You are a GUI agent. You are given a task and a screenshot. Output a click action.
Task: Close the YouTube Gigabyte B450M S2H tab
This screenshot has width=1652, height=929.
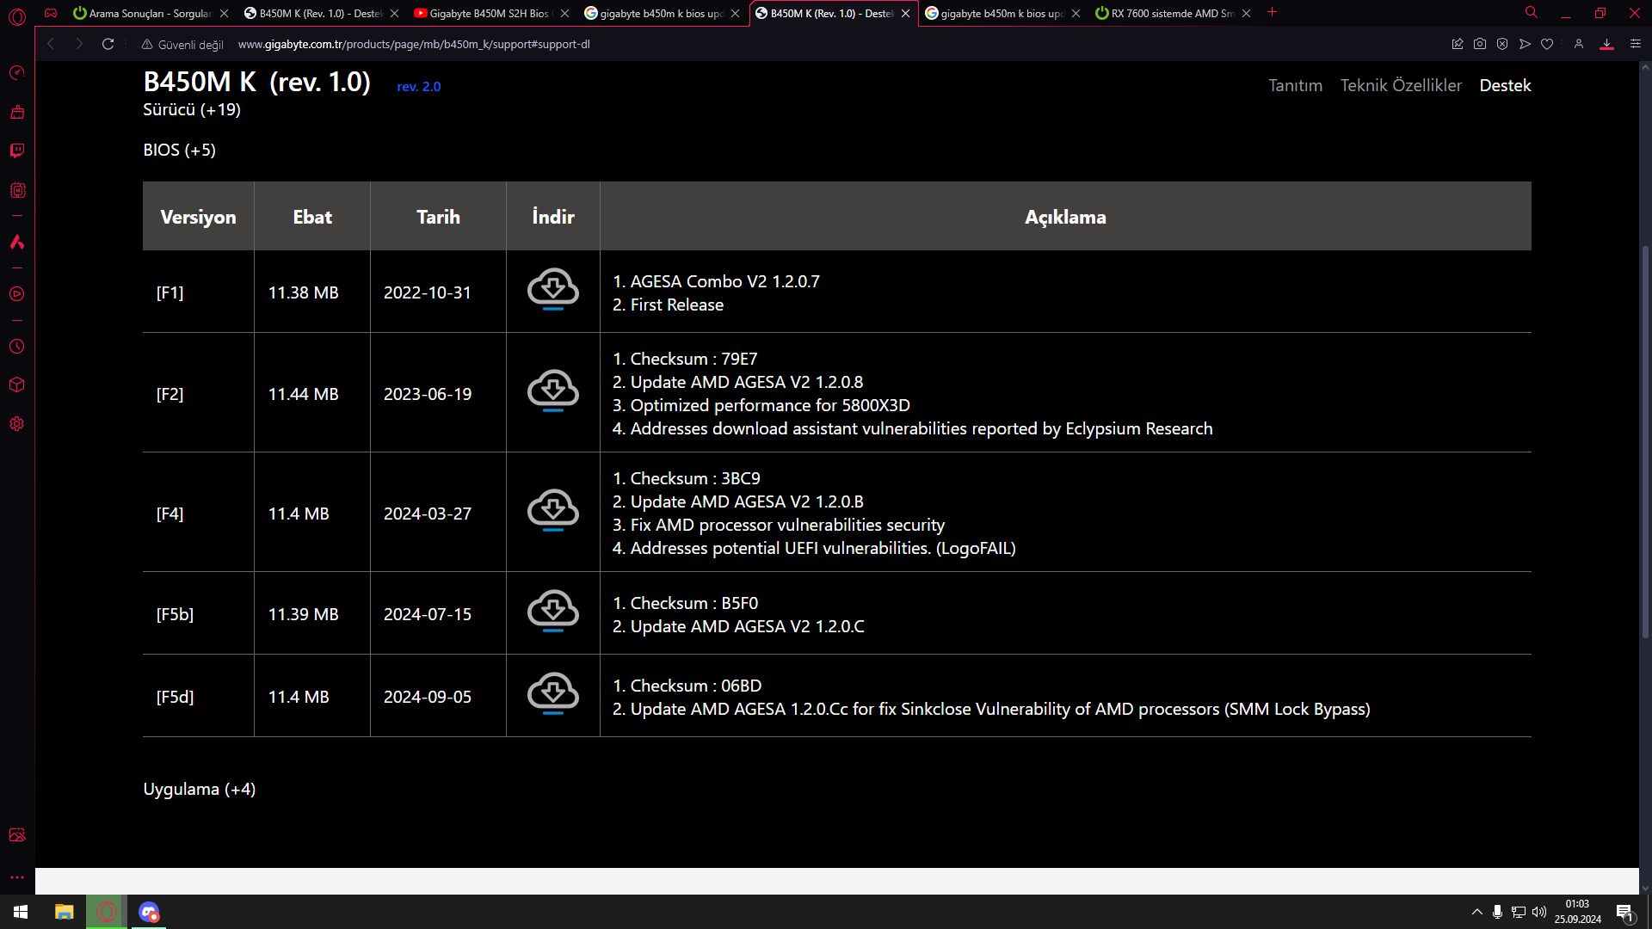(x=564, y=13)
